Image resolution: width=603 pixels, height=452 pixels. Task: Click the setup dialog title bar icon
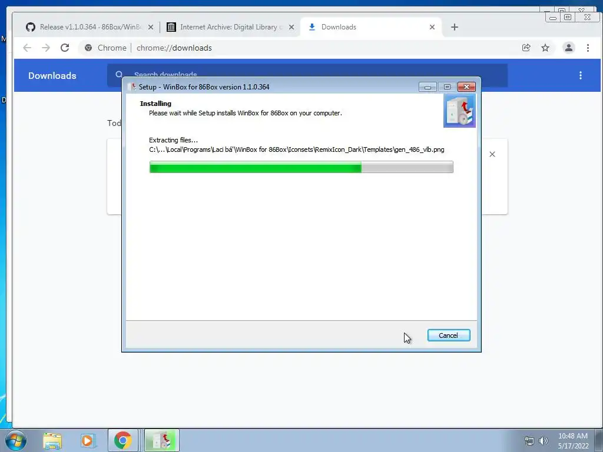[x=132, y=87]
